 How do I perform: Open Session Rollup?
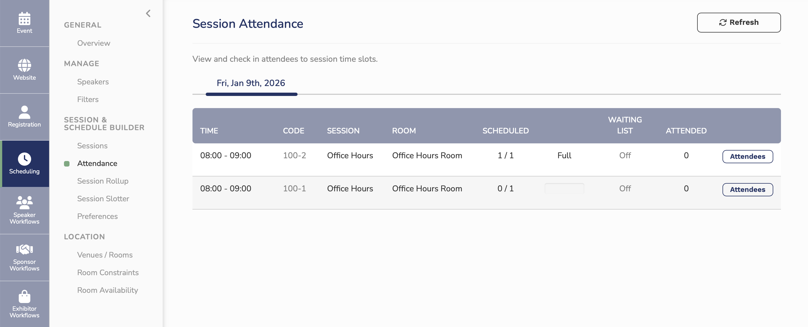coord(103,181)
